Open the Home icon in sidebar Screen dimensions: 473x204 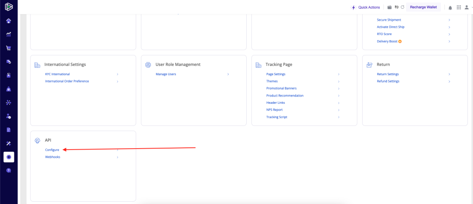click(9, 21)
